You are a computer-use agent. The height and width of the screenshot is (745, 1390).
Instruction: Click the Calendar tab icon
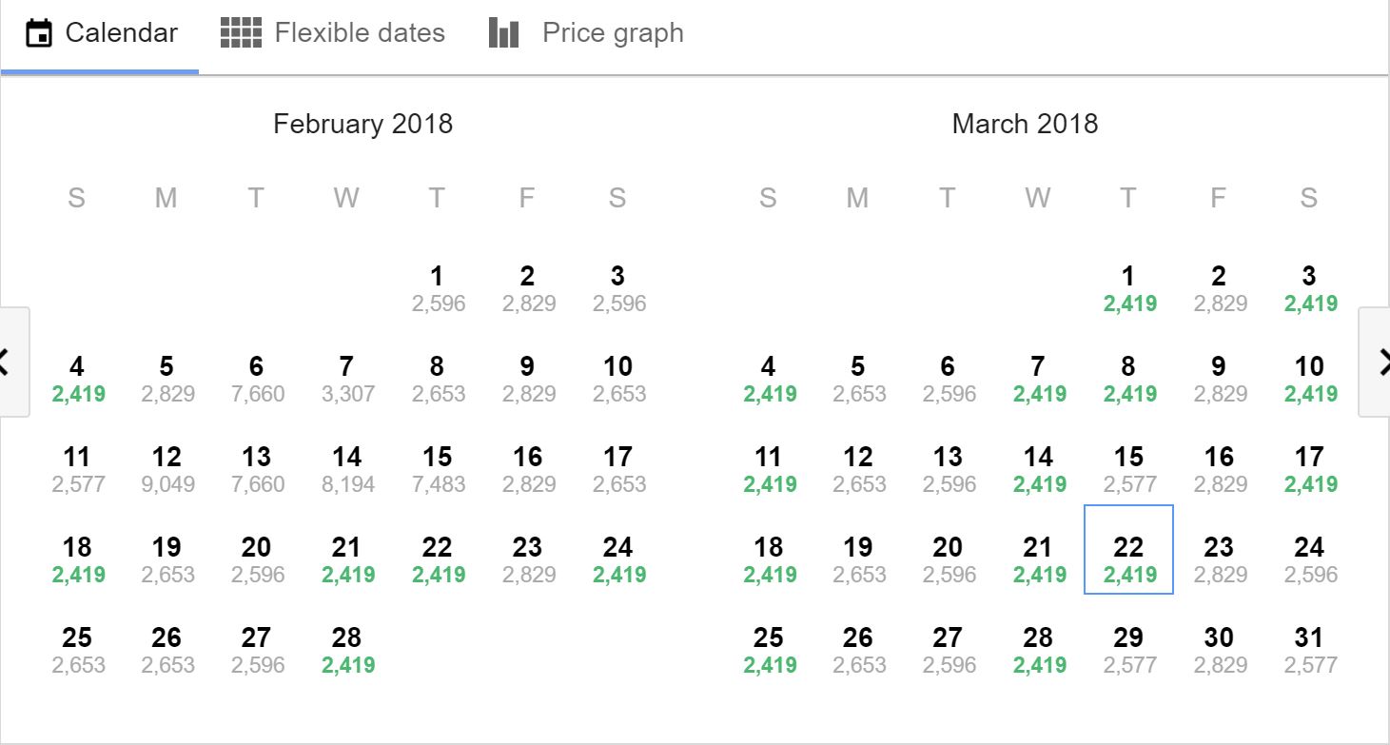tap(38, 33)
